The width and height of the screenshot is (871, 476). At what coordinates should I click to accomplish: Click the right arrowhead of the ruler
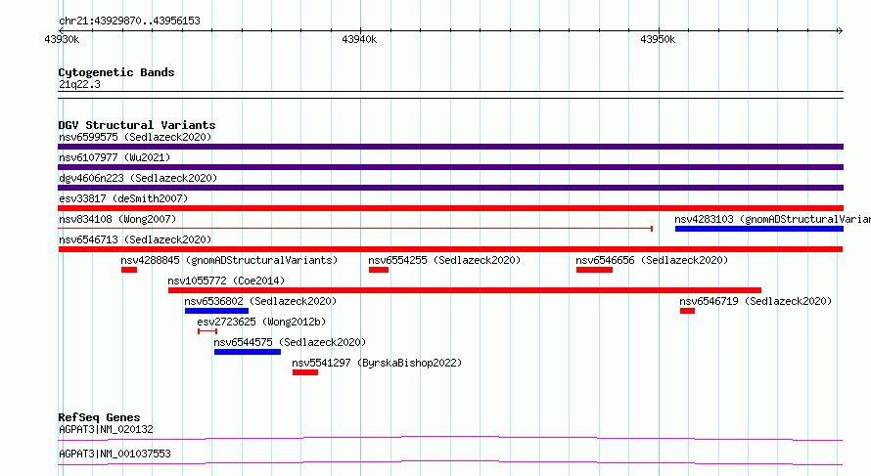coord(840,30)
